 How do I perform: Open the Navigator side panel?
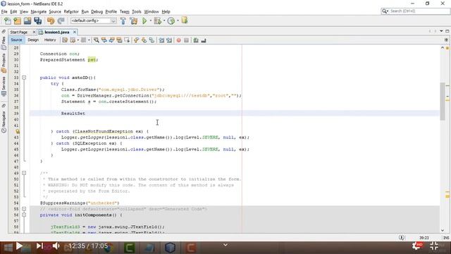4,121
